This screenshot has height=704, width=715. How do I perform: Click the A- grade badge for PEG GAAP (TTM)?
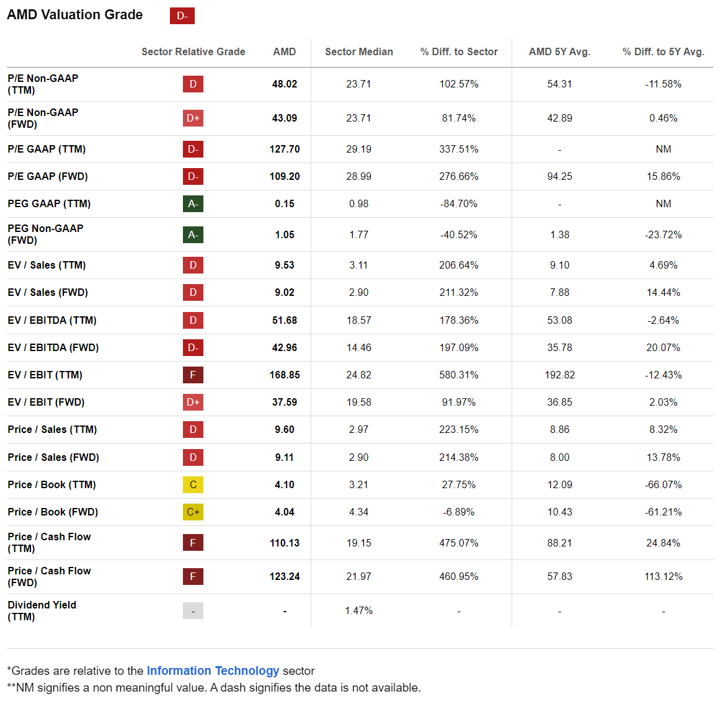[193, 203]
